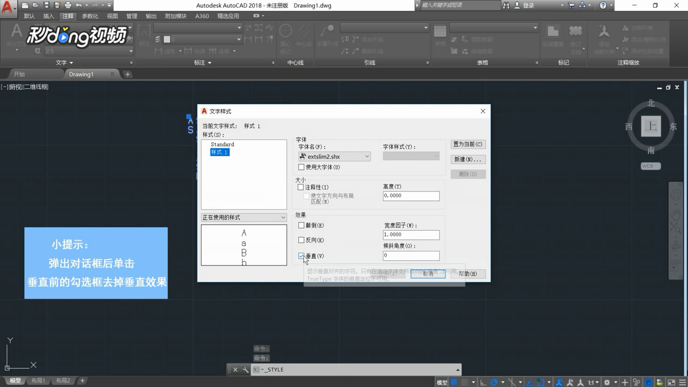Screen dimensions: 688x387
Task: Click the binoculars search icon in title bar
Action: [506, 5]
